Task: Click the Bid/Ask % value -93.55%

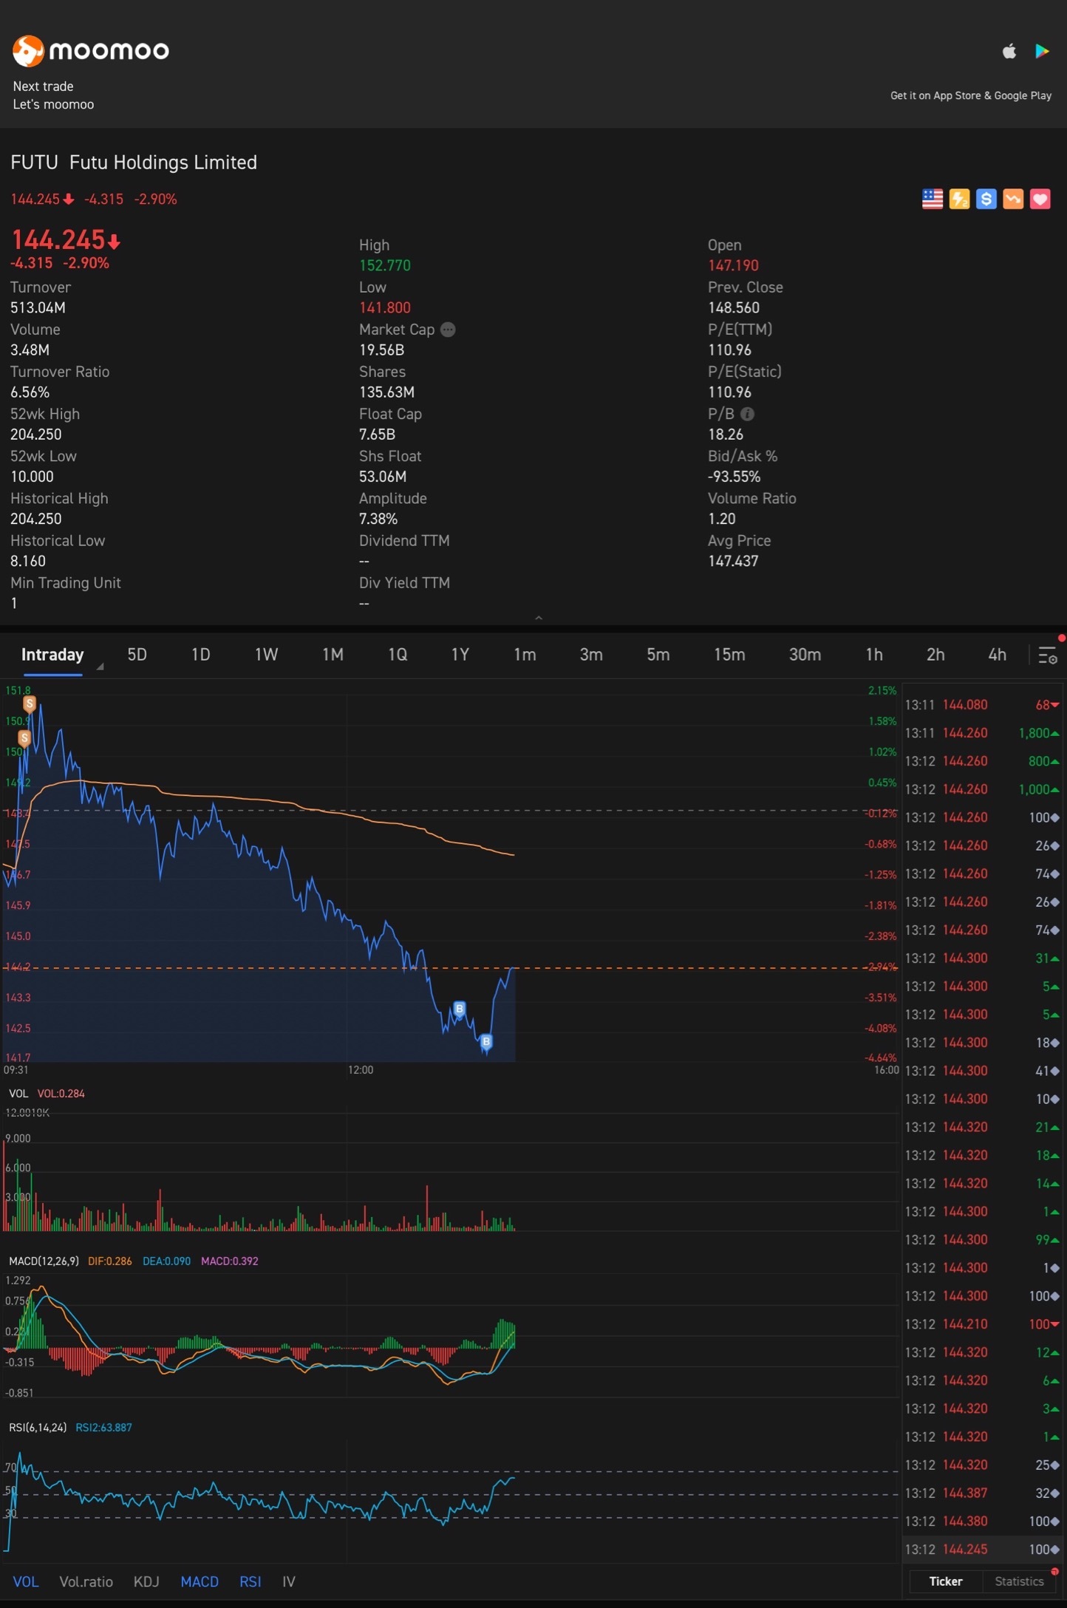Action: [x=734, y=477]
